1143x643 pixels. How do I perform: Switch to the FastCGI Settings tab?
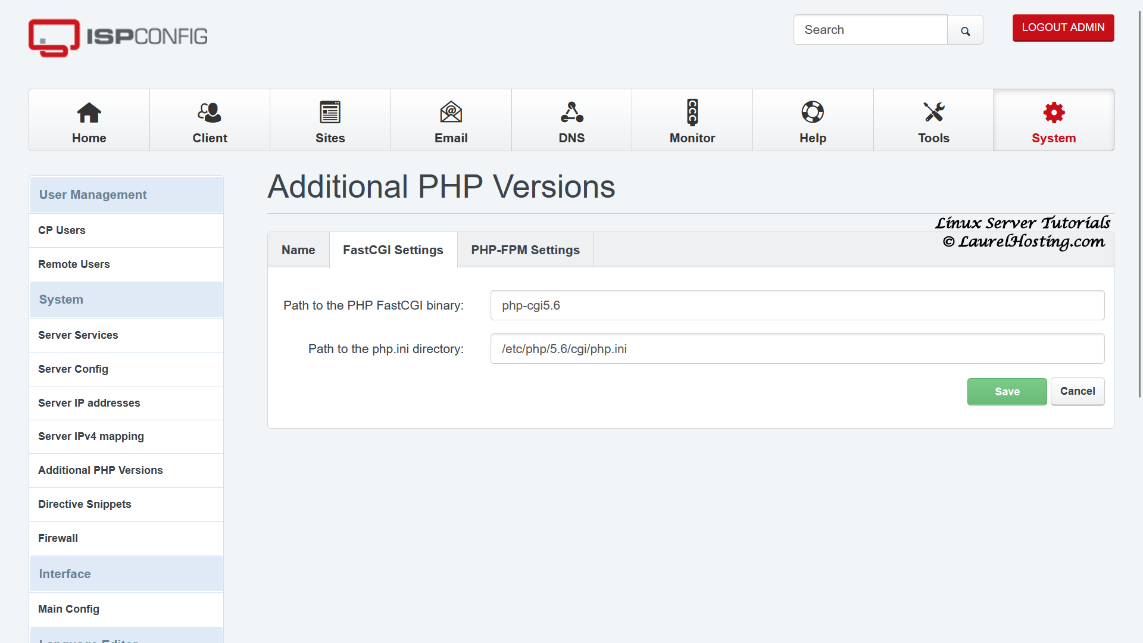point(393,250)
